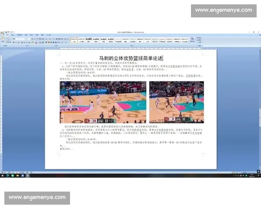Open the Acrobat ribbon tab

[x=49, y=35]
